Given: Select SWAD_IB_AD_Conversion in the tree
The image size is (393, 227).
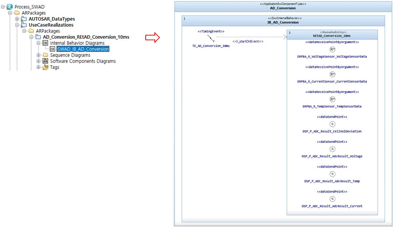Looking at the screenshot, I should click(x=83, y=49).
